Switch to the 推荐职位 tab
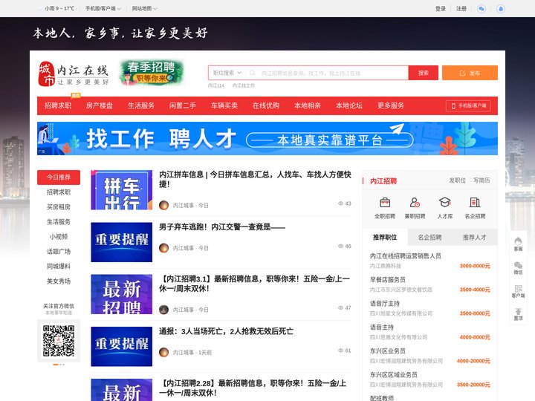 click(x=385, y=238)
